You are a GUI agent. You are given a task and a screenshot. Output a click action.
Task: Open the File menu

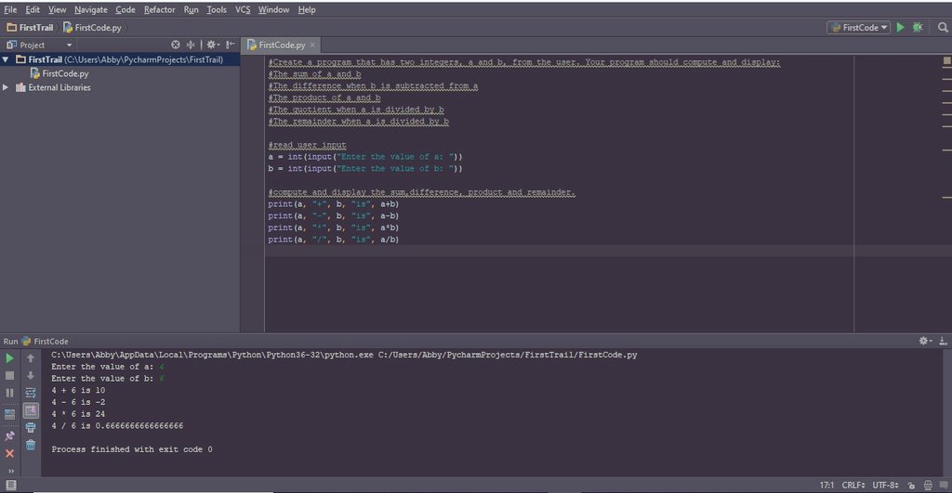coord(10,9)
